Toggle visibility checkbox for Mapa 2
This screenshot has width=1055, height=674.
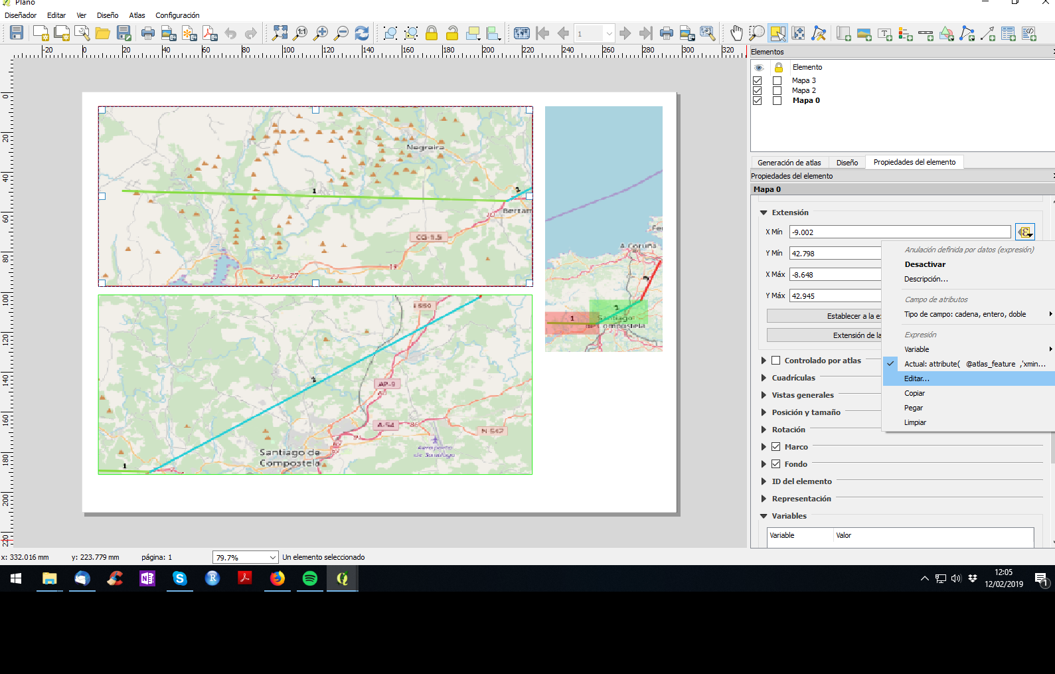tap(758, 90)
